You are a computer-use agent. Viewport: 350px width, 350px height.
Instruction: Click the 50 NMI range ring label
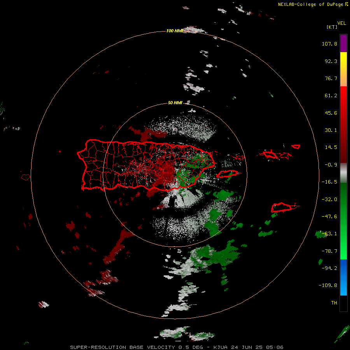175,103
